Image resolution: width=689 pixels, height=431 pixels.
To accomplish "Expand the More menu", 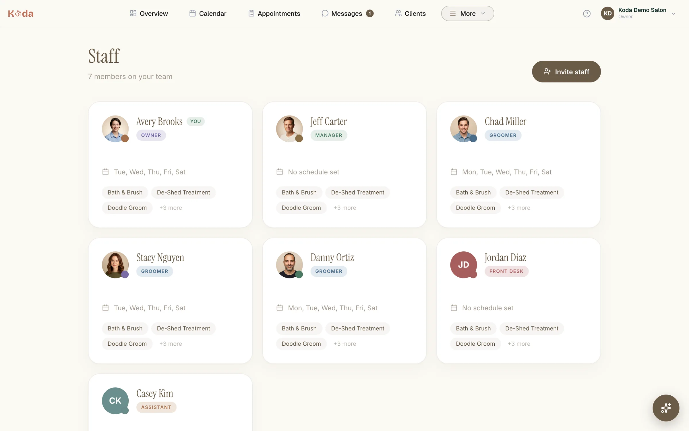I will click(x=467, y=14).
